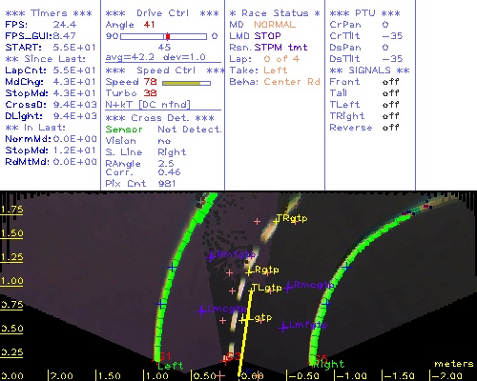Click the green Right lane label

(x=329, y=365)
